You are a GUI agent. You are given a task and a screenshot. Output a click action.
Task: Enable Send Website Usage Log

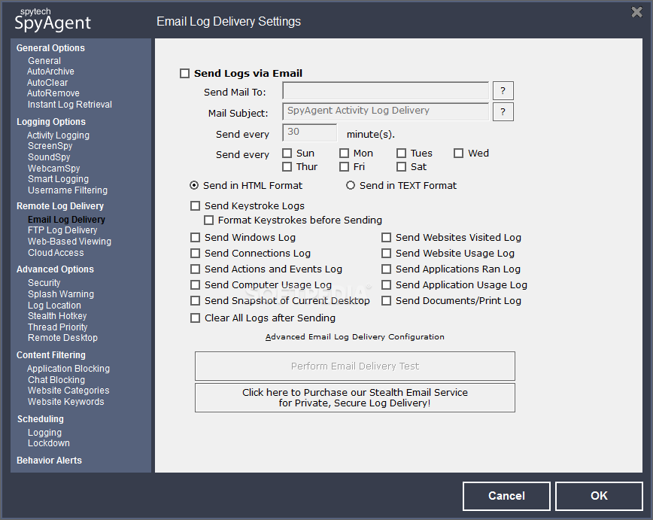coord(387,254)
